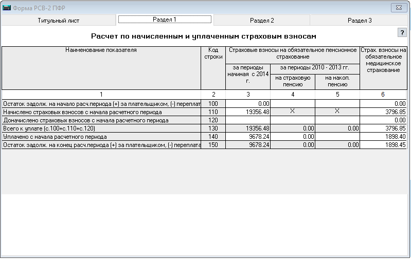Click row label Уплачено с начала расчетного периода
This screenshot has height=259, width=411.
pyautogui.click(x=101, y=137)
